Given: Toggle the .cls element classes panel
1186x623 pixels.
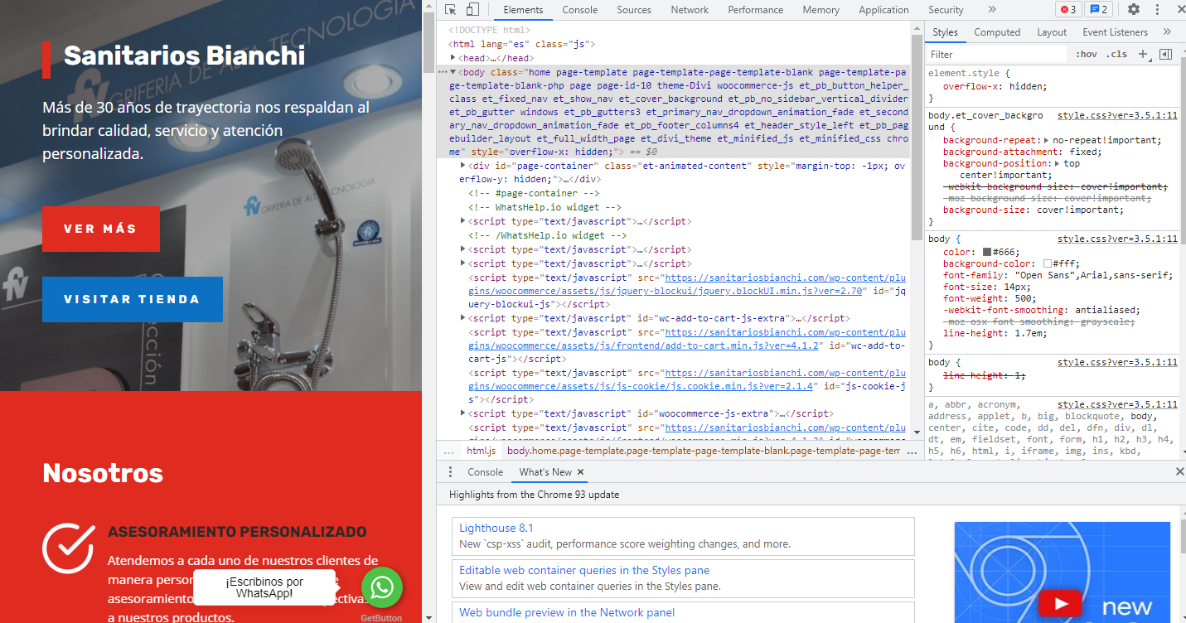Looking at the screenshot, I should pyautogui.click(x=1116, y=55).
